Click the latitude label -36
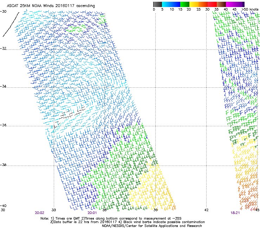Screen dimensions: 260x228 point(3,125)
